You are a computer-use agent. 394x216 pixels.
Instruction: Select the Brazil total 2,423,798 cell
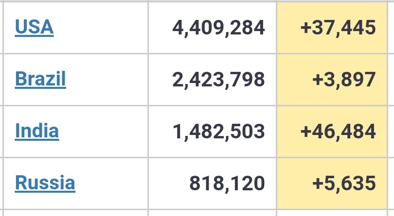pyautogui.click(x=212, y=80)
